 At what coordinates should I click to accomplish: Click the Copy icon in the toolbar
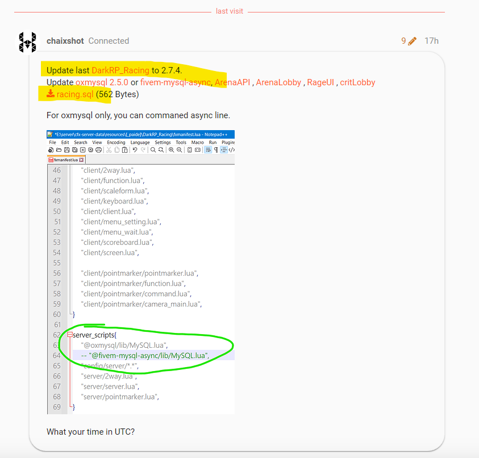click(x=116, y=149)
